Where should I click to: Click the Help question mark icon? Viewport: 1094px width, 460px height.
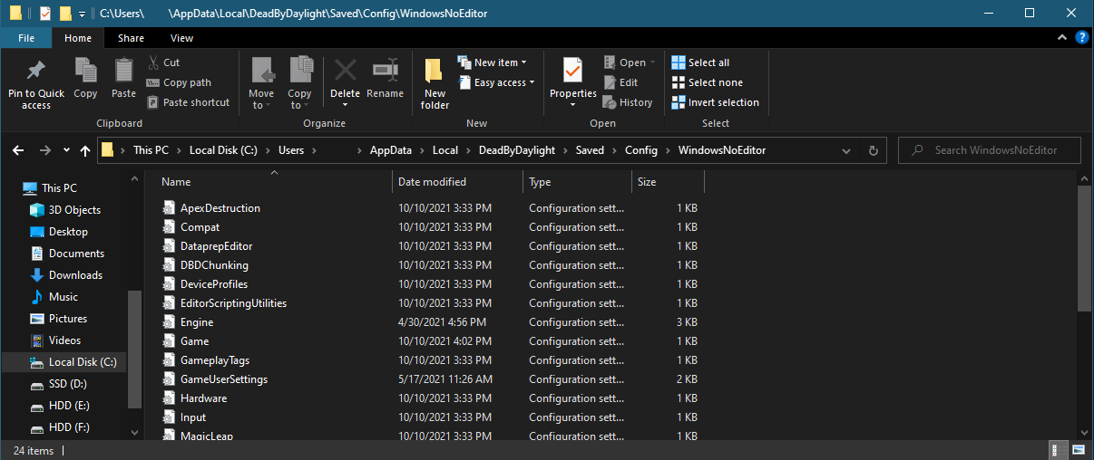pyautogui.click(x=1081, y=37)
